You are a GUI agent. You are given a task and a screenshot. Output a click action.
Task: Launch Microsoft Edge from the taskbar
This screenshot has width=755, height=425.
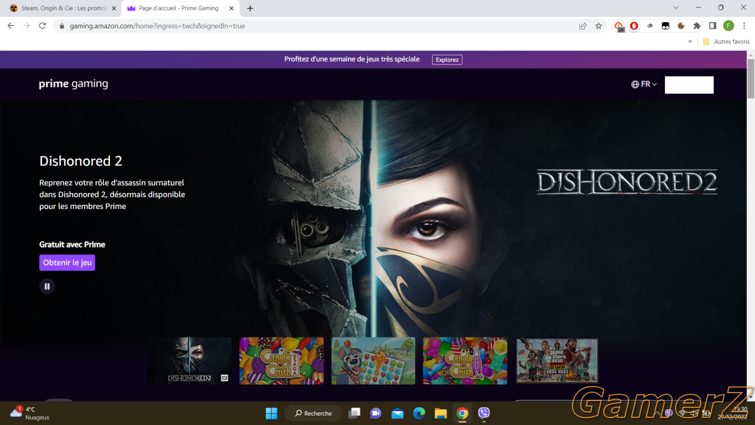(x=419, y=413)
